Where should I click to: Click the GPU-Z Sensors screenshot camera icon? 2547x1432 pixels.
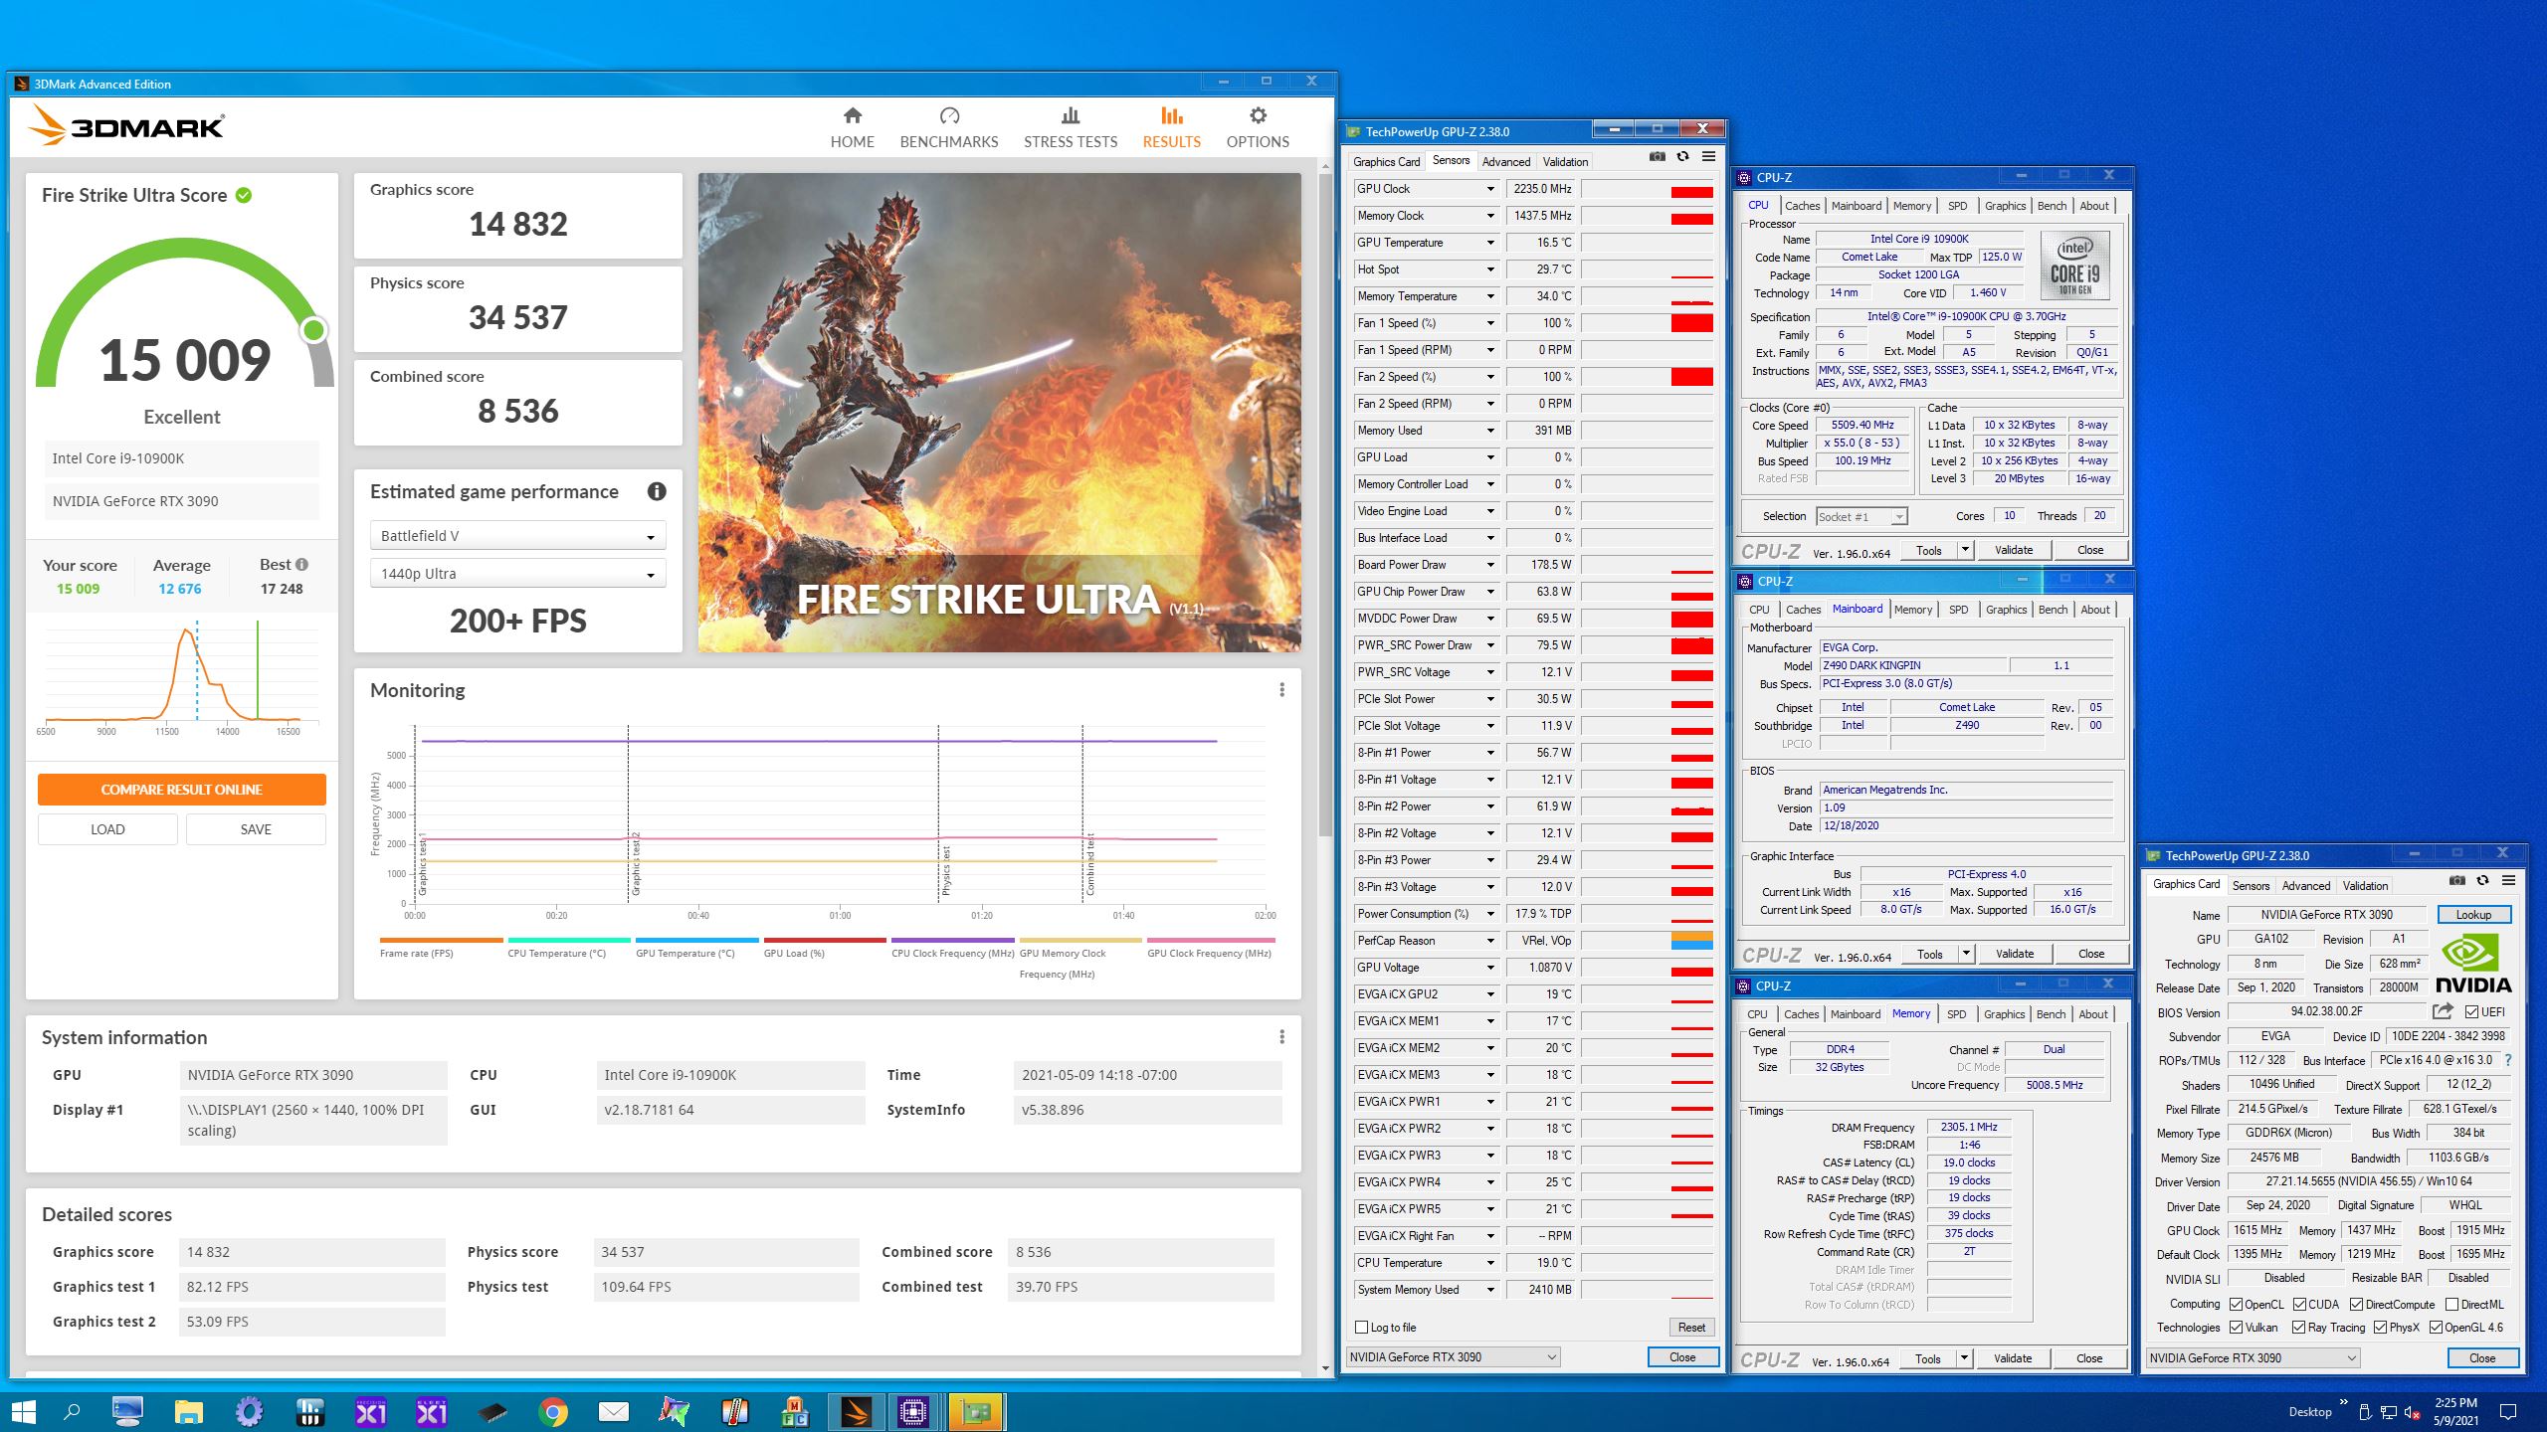coord(1657,157)
